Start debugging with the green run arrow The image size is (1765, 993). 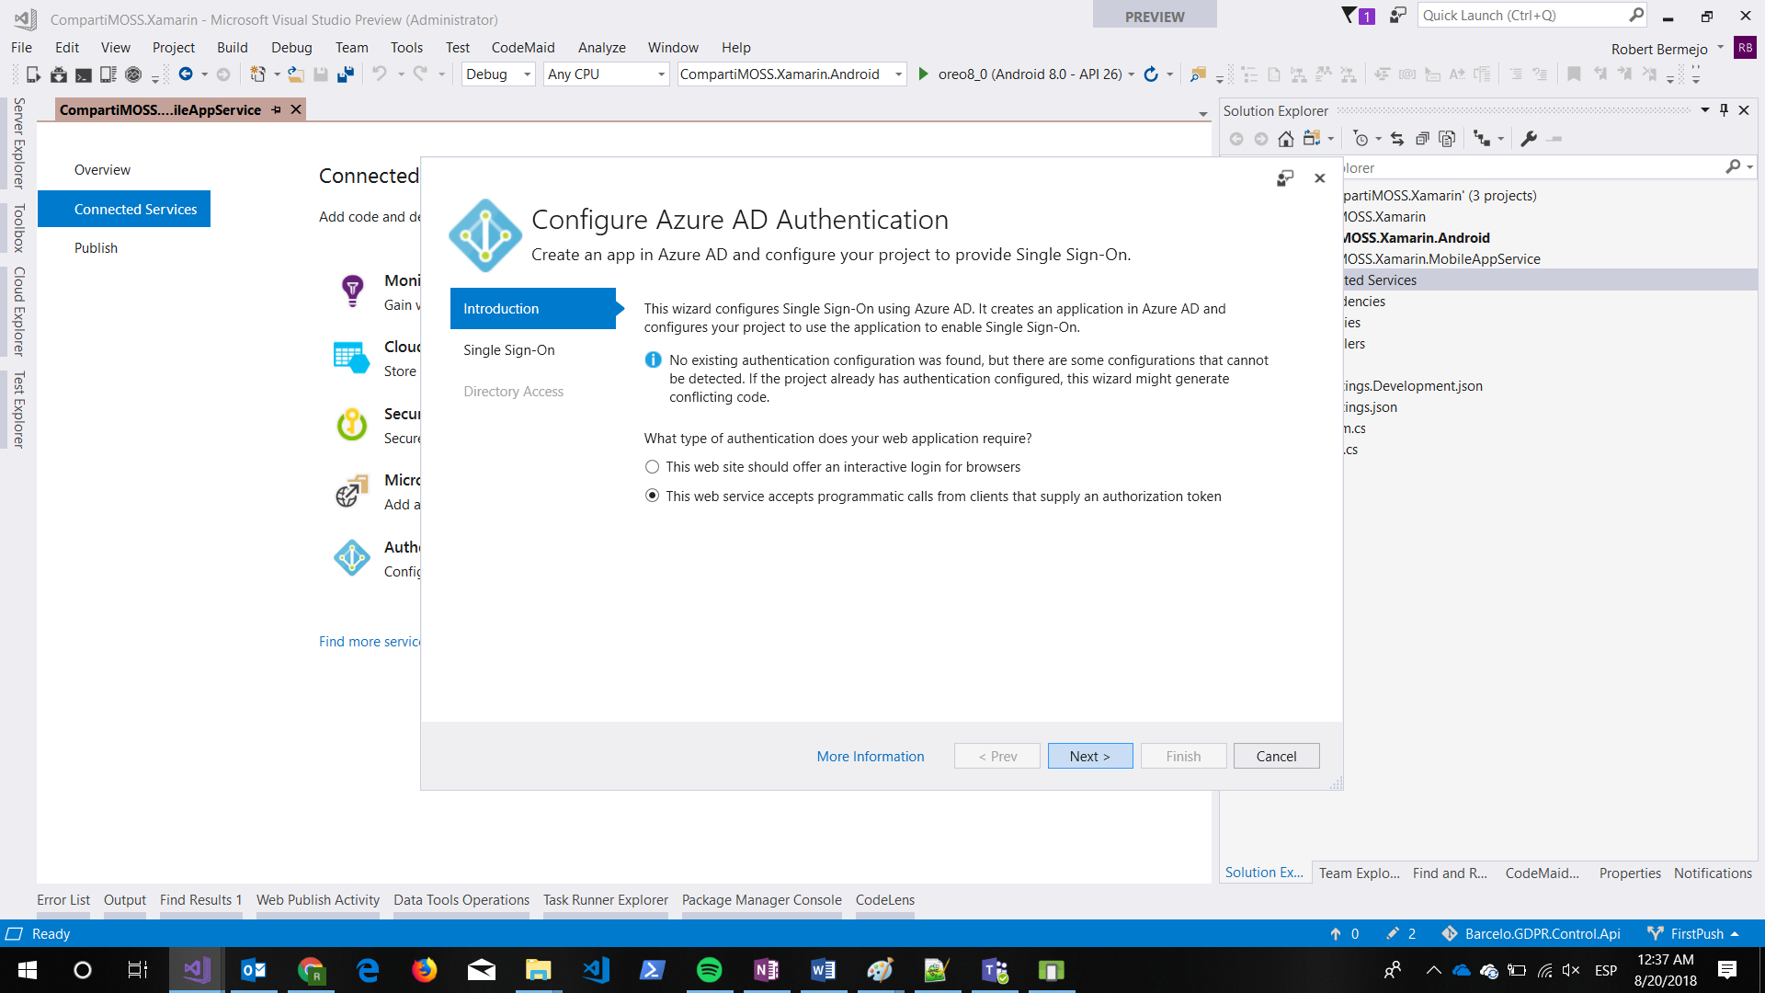coord(923,74)
